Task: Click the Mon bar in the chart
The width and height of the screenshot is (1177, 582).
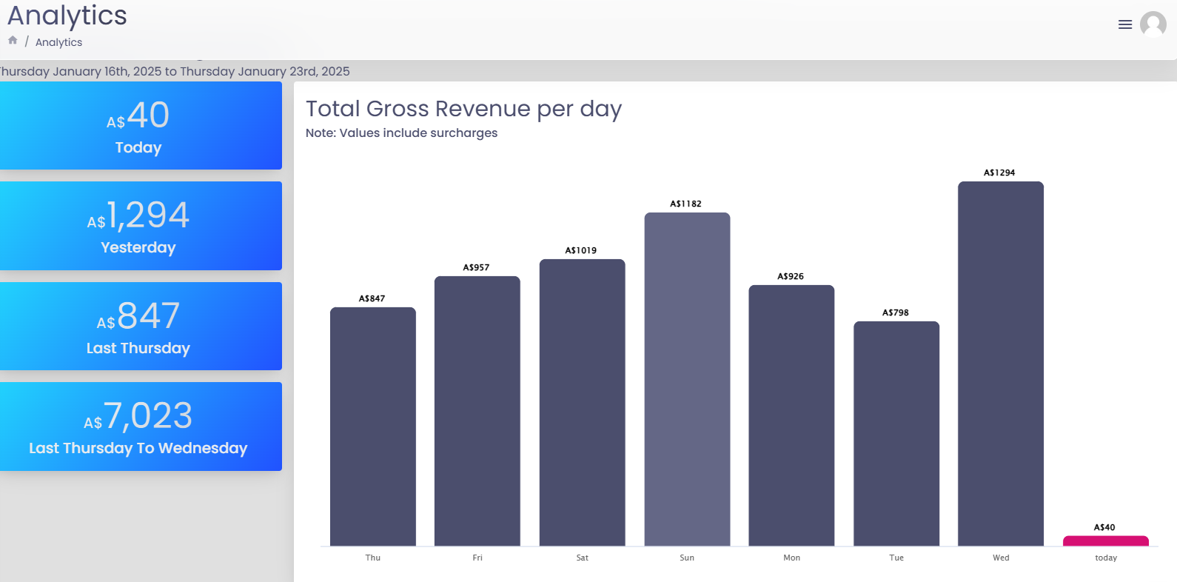Action: (791, 415)
